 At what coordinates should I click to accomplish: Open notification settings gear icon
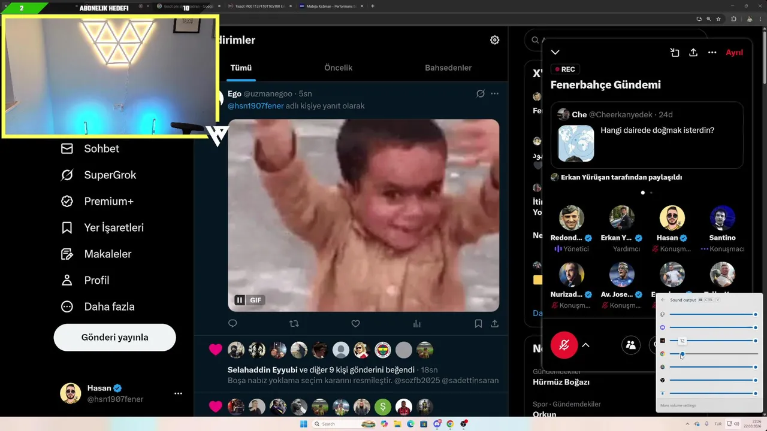494,40
